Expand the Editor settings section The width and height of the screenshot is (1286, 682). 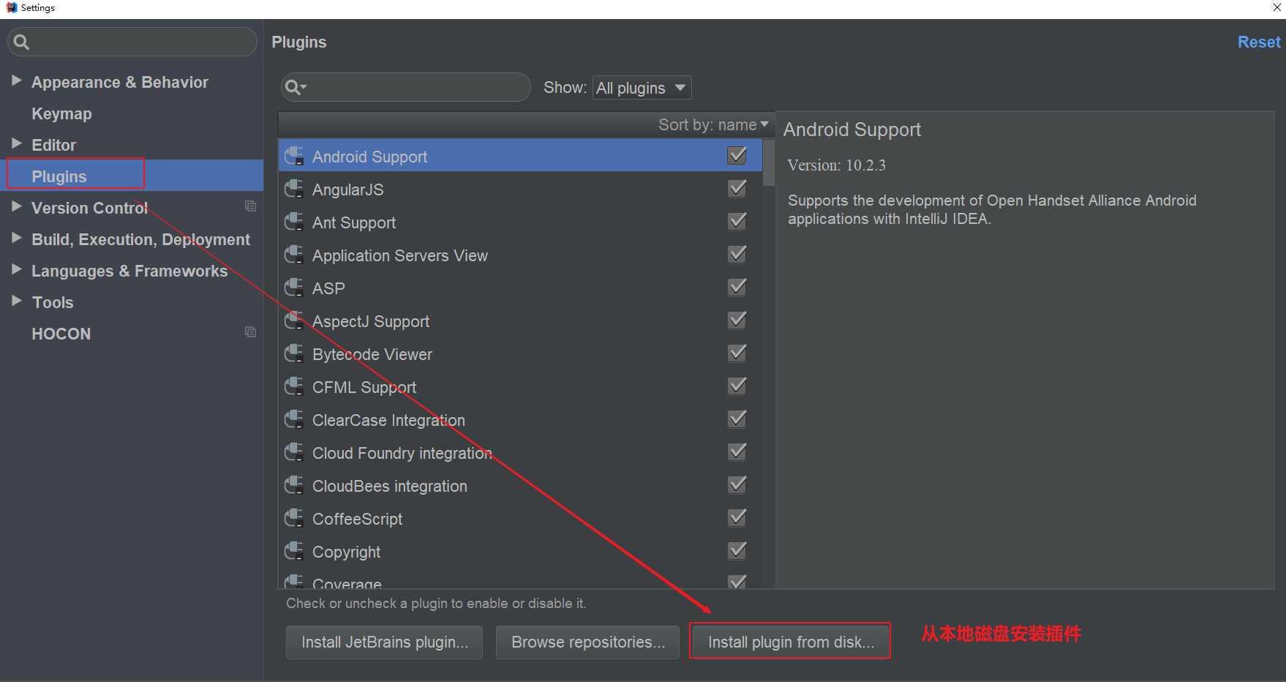pyautogui.click(x=16, y=143)
